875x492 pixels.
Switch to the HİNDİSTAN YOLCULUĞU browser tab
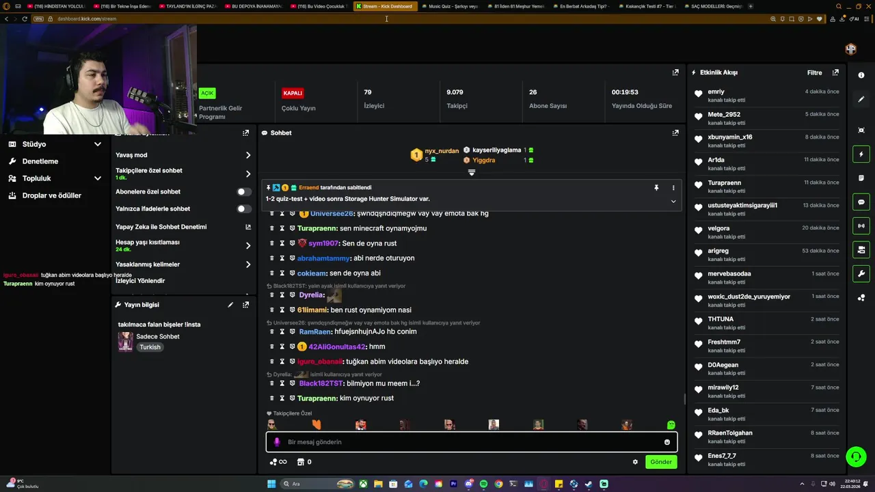(57, 6)
